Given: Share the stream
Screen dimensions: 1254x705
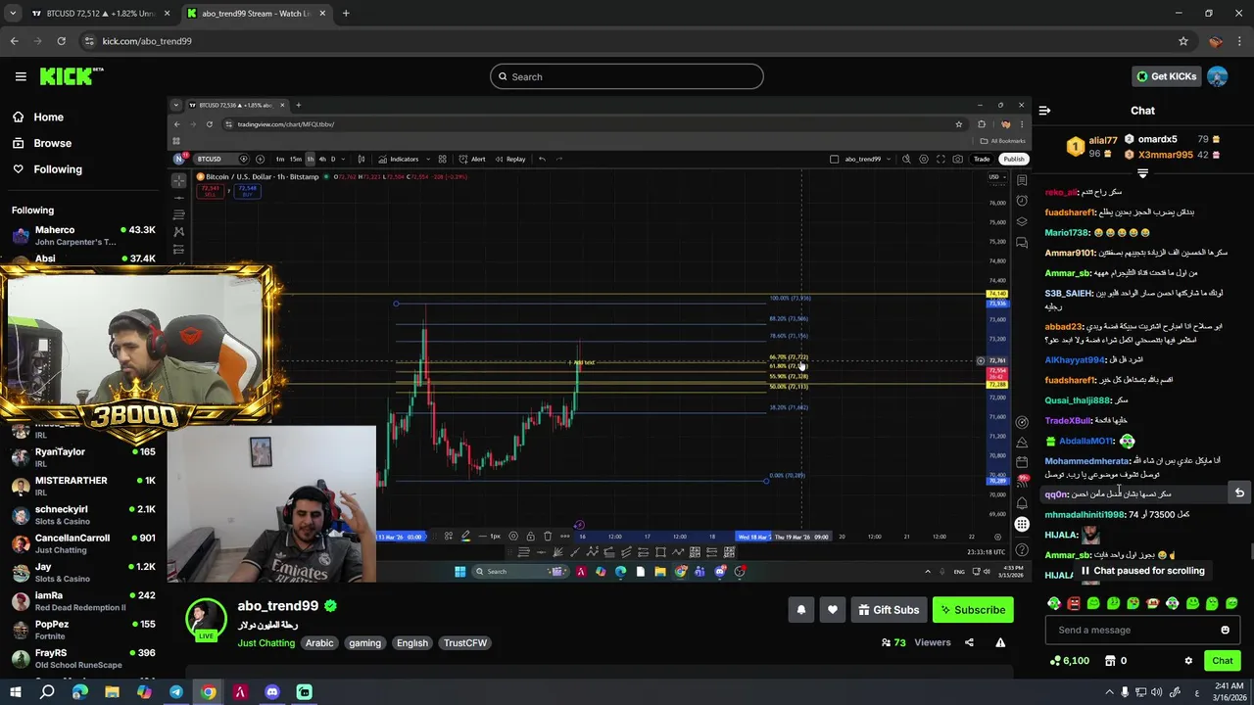Looking at the screenshot, I should coord(969,643).
